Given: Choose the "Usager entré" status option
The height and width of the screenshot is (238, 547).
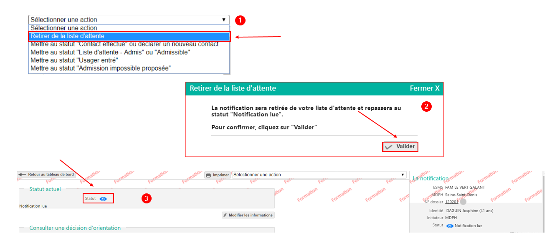Looking at the screenshot, I should click(x=74, y=60).
